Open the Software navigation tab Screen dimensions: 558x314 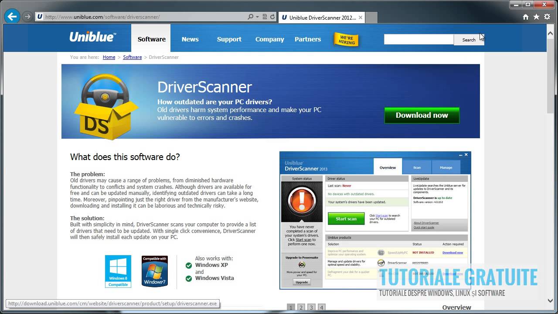(x=151, y=39)
